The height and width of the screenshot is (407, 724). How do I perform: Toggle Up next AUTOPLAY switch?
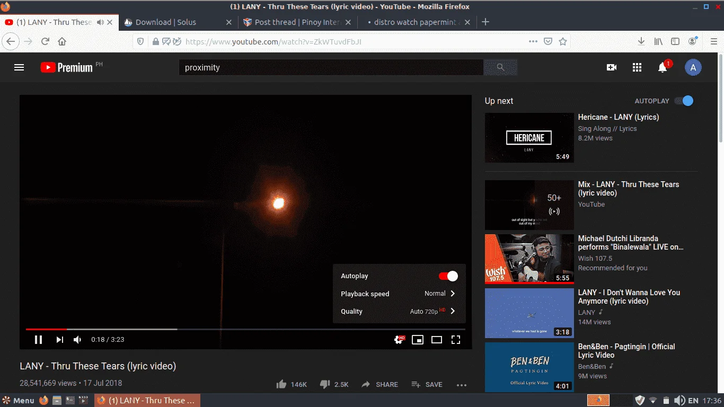pos(684,101)
